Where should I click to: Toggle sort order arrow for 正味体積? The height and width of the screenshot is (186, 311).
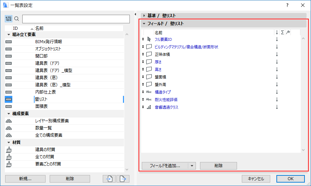277,54
